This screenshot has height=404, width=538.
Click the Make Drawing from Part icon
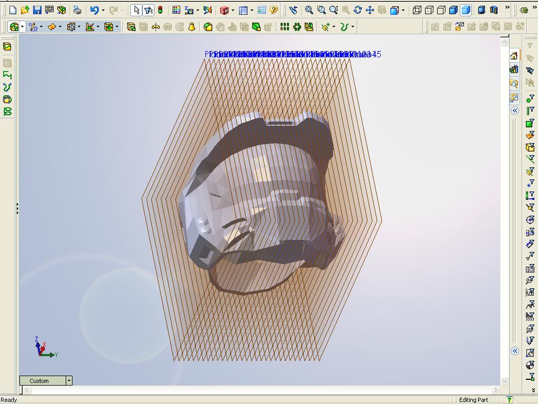pyautogui.click(x=49, y=10)
